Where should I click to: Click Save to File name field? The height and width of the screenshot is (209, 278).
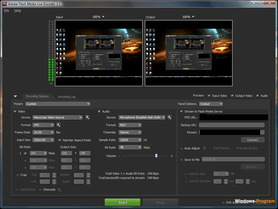point(233,159)
